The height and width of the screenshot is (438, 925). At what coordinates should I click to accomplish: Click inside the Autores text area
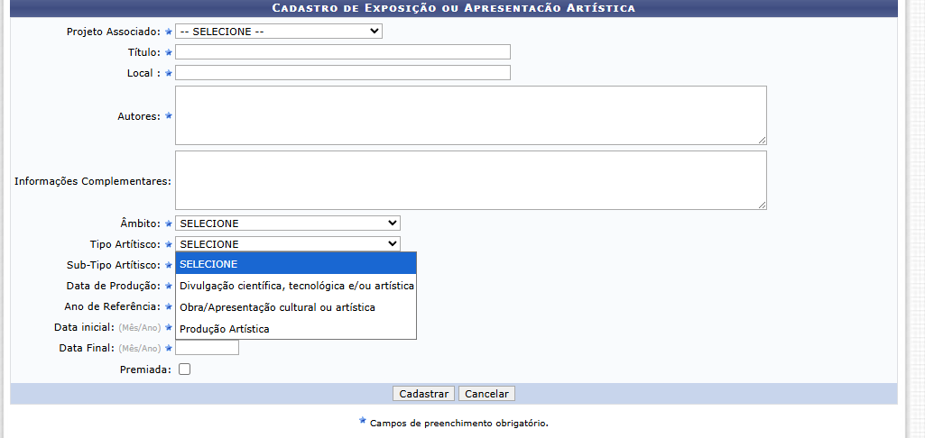[x=471, y=115]
